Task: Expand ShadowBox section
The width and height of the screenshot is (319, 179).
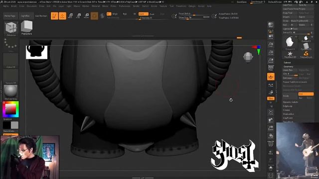Action: [x=288, y=114]
